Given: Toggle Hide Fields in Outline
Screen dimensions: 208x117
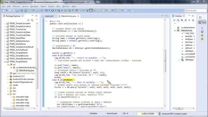Looking at the screenshot, I should coord(182,20).
